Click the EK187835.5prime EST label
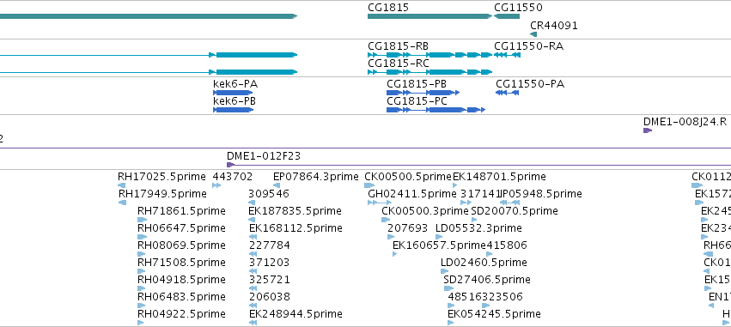Image resolution: width=731 pixels, height=327 pixels. coord(295,211)
